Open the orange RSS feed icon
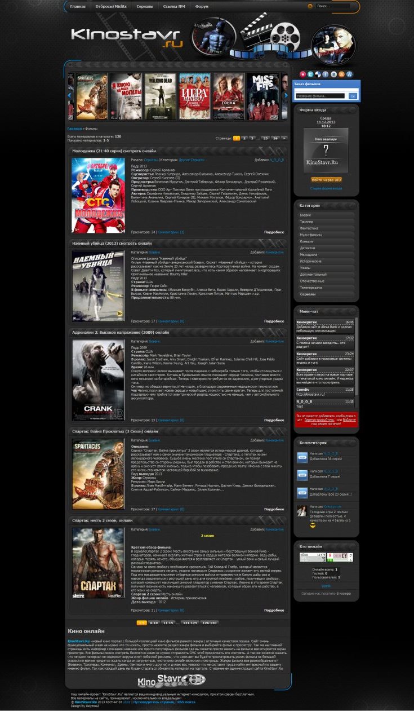 tap(341, 74)
